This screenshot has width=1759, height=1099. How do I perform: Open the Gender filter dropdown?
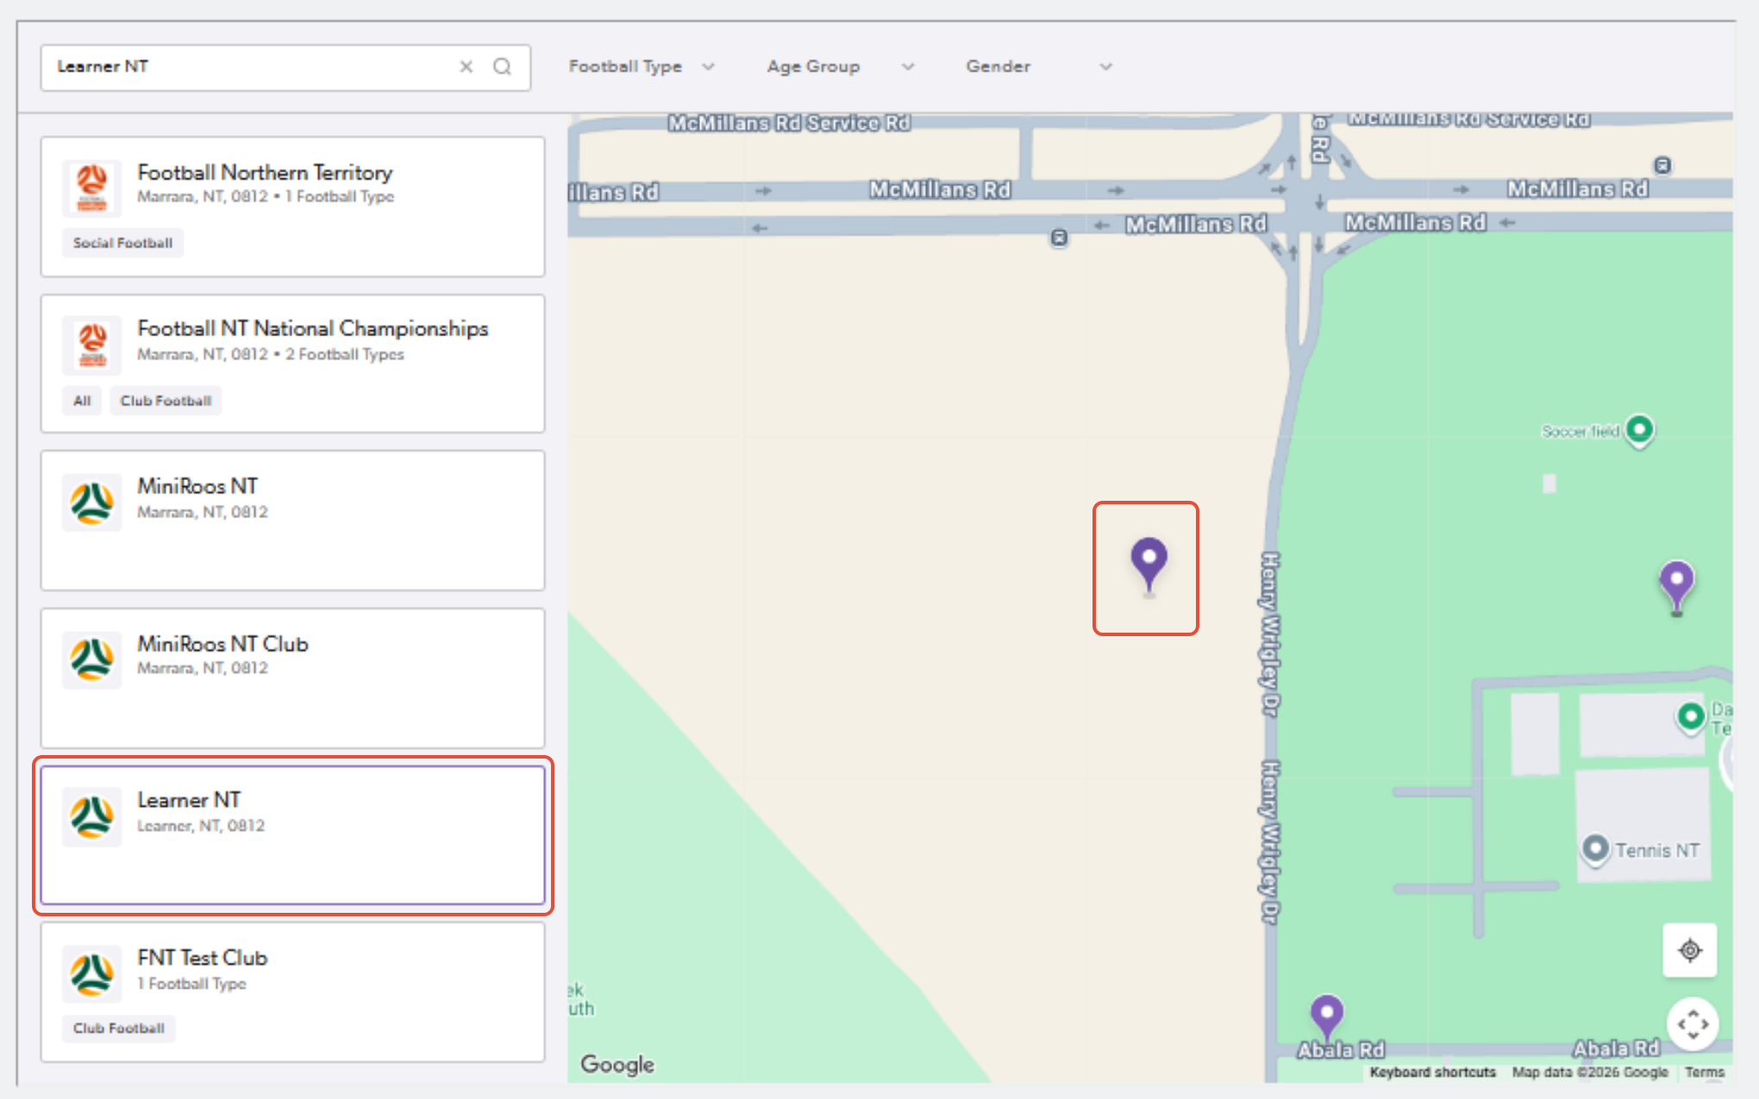[1039, 66]
